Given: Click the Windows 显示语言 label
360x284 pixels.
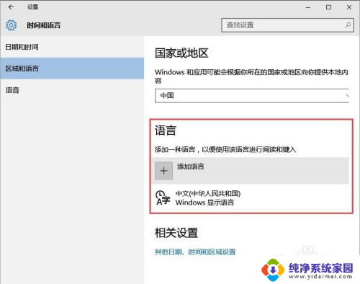Looking at the screenshot, I should pos(204,203).
